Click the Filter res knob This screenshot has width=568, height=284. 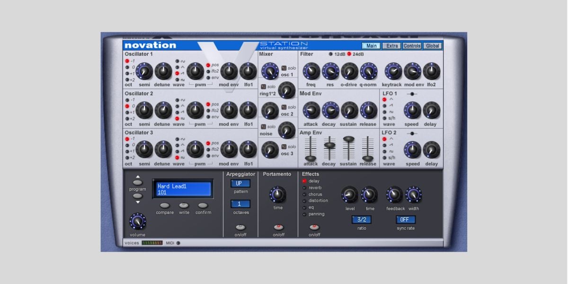[330, 71]
